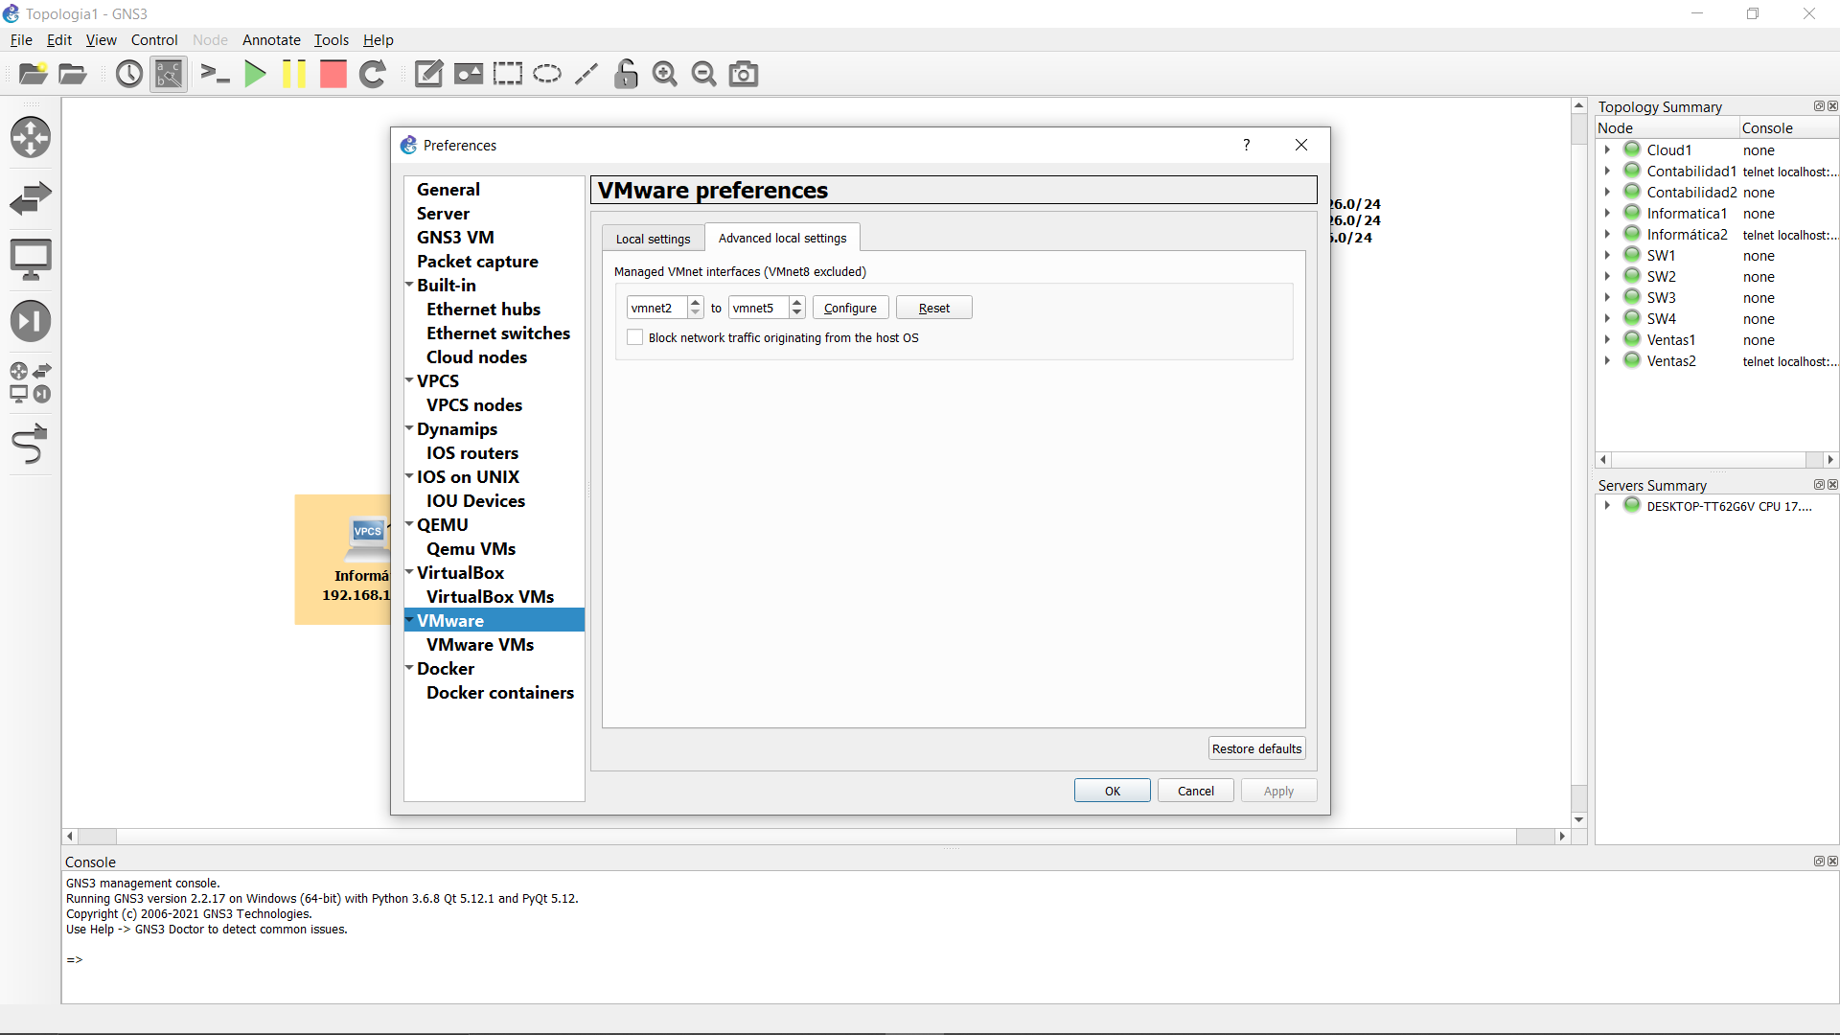
Task: Click the yellow Suspend all nodes icon
Action: pyautogui.click(x=294, y=74)
